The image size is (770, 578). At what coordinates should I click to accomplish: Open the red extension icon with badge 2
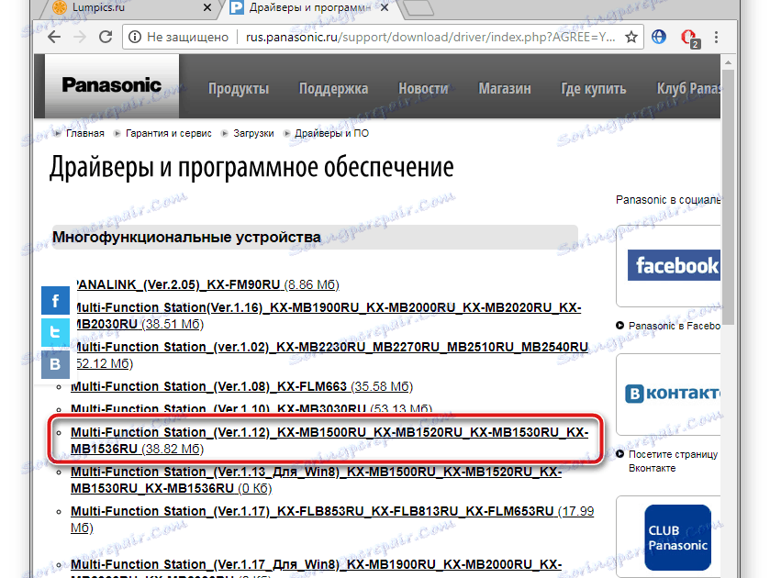tap(689, 38)
